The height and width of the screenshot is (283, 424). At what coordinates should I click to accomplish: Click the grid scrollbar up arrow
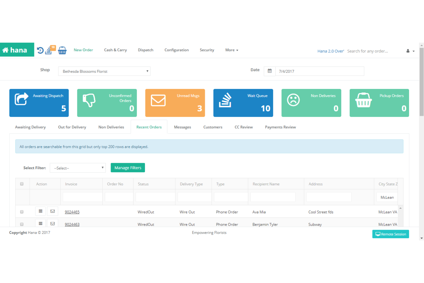pyautogui.click(x=401, y=208)
